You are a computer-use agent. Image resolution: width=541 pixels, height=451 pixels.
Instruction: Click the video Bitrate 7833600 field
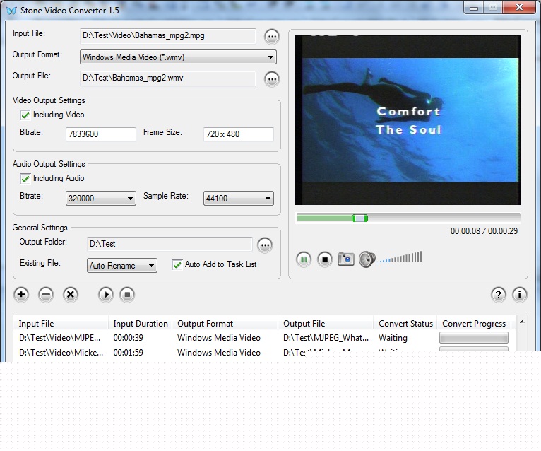click(x=101, y=134)
